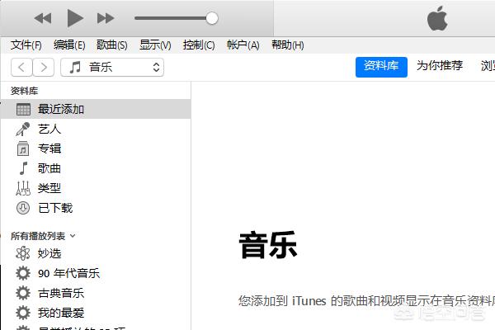Click the gear icon beside 我的最爱
Screen dimensions: 495x330
[23, 313]
